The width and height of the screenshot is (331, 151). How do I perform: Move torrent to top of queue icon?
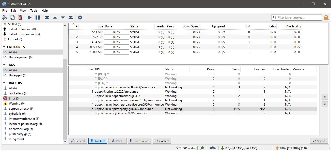click(47, 18)
